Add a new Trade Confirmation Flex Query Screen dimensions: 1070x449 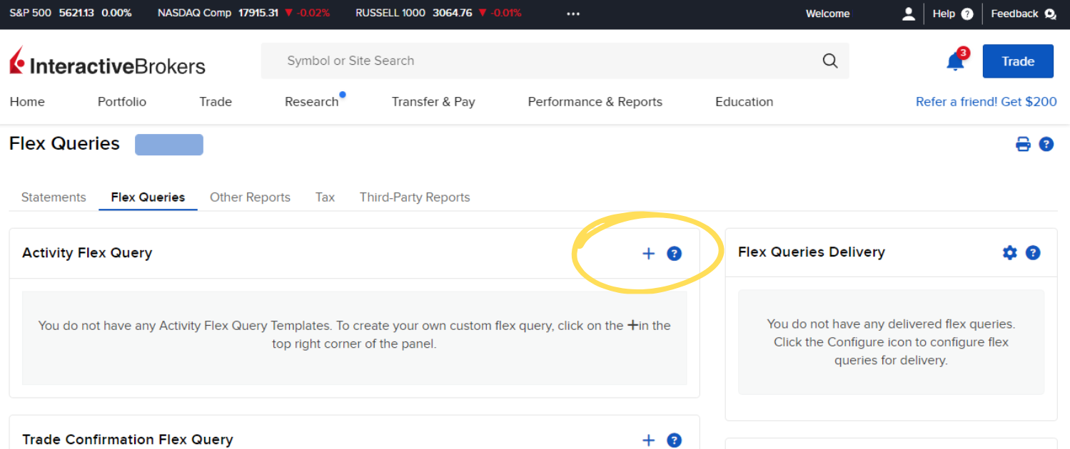coord(648,440)
